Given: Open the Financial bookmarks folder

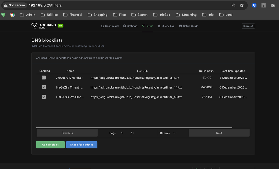Looking at the screenshot, I should point(73,15).
